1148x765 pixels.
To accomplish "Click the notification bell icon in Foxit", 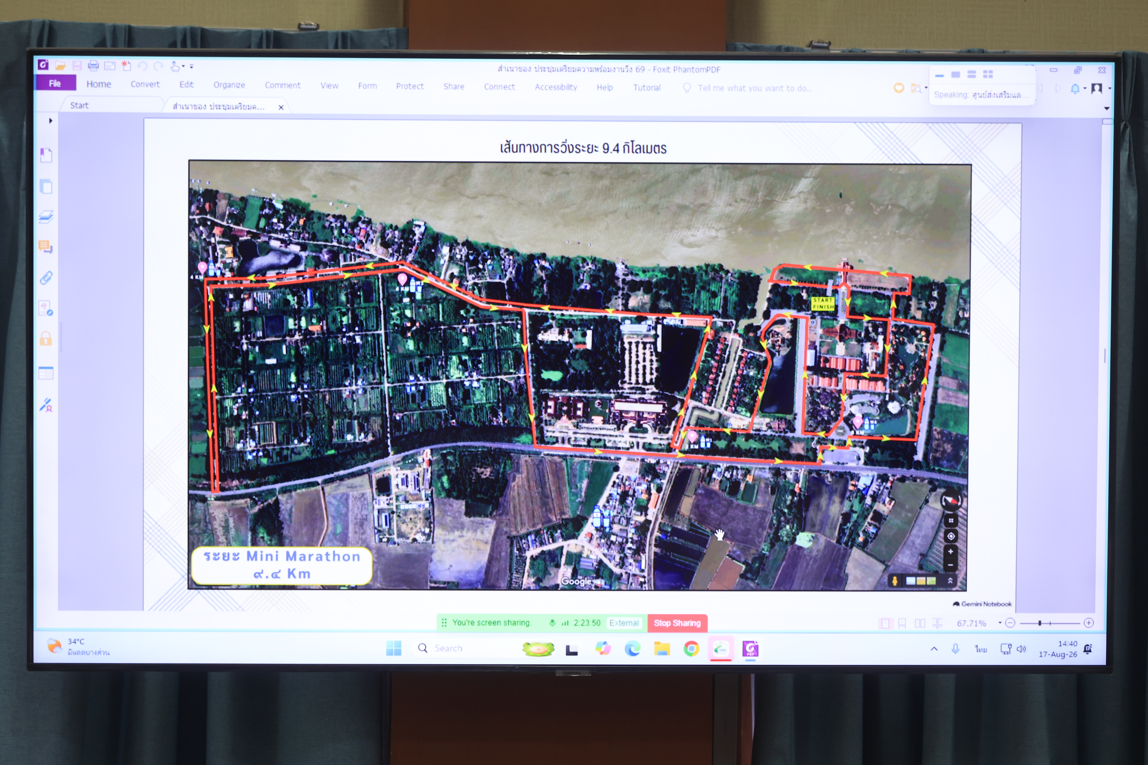I will [x=1075, y=89].
